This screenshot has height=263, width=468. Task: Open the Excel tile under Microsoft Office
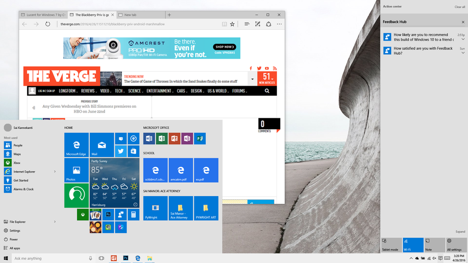pyautogui.click(x=162, y=139)
